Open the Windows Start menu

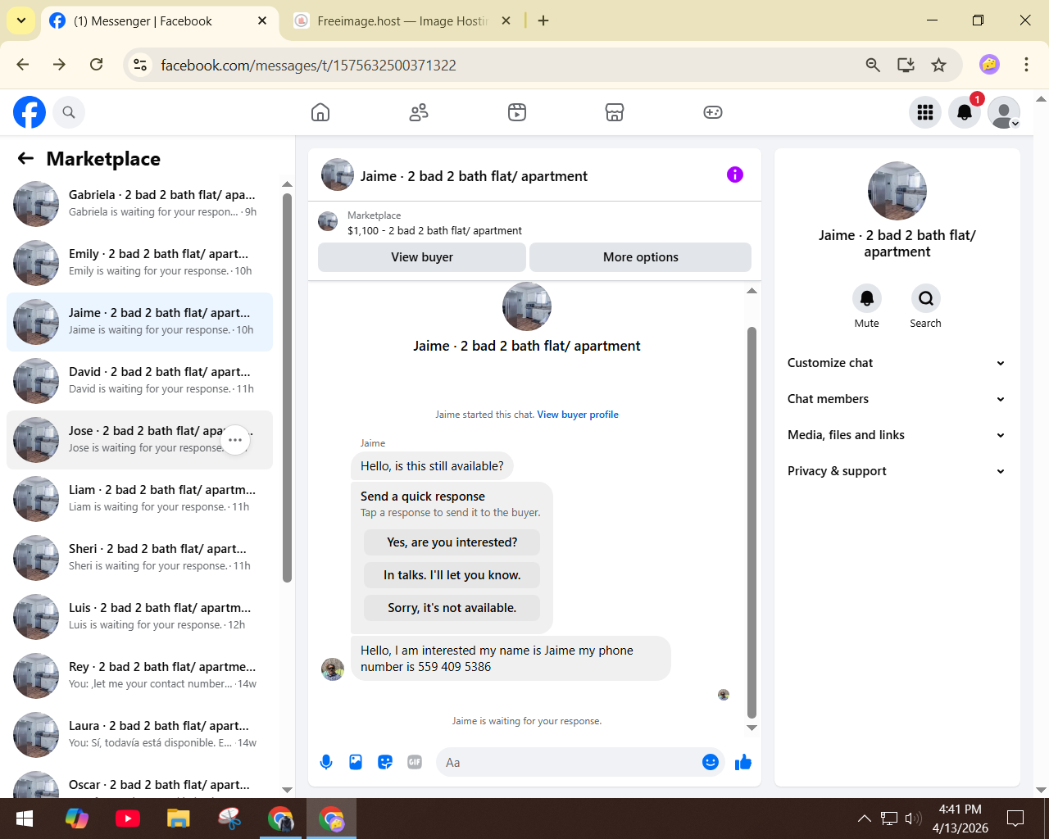[x=25, y=819]
